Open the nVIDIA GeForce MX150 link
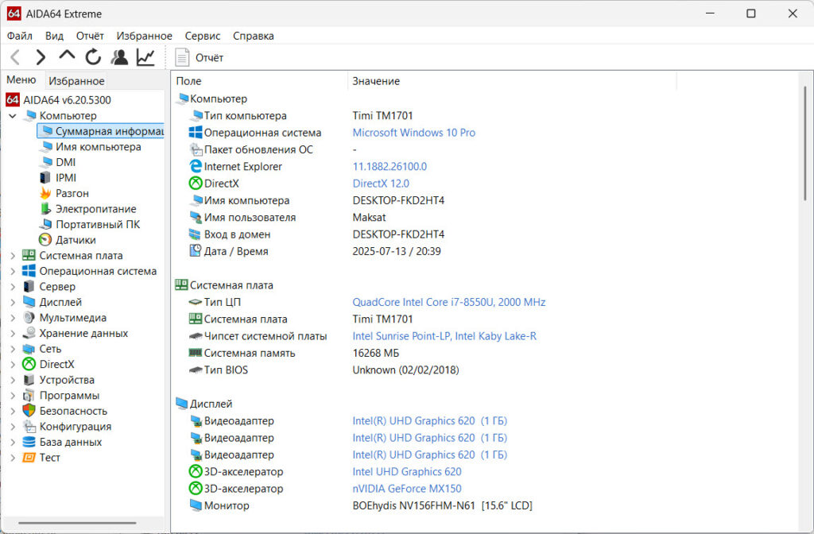This screenshot has height=534, width=814. click(406, 489)
